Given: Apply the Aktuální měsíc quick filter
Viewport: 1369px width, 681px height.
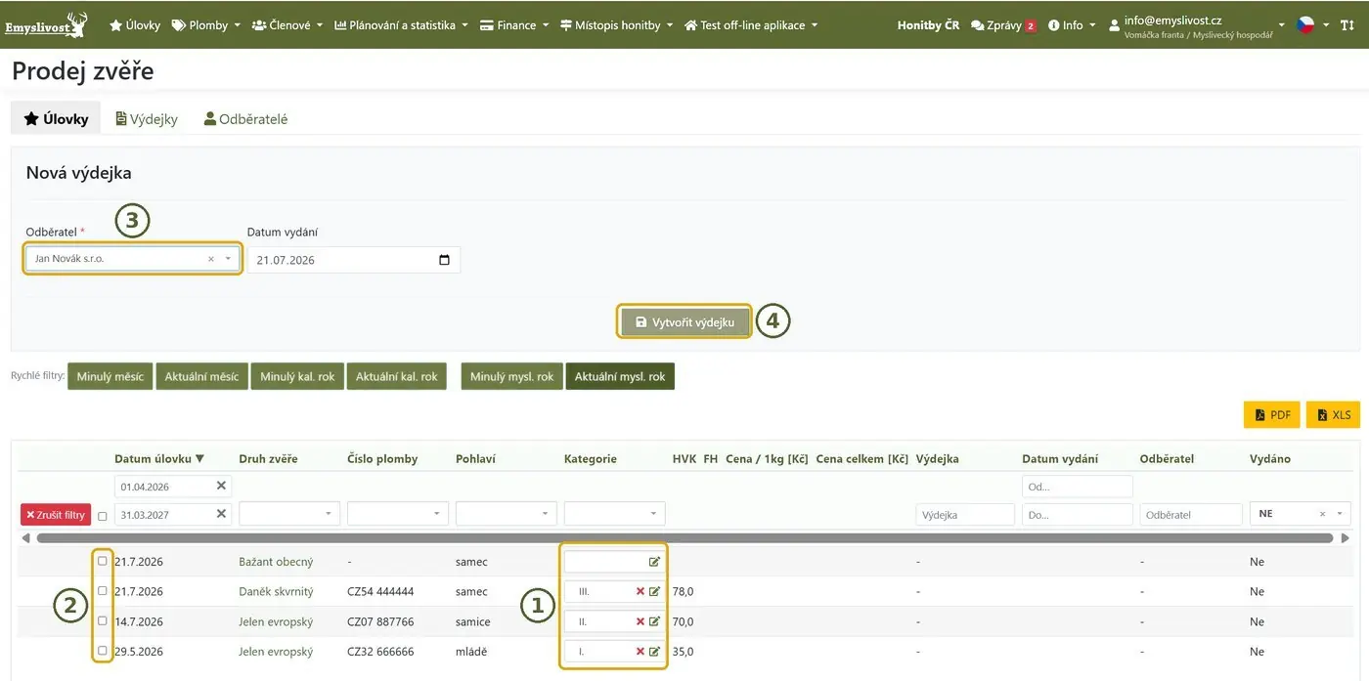Looking at the screenshot, I should pos(201,377).
